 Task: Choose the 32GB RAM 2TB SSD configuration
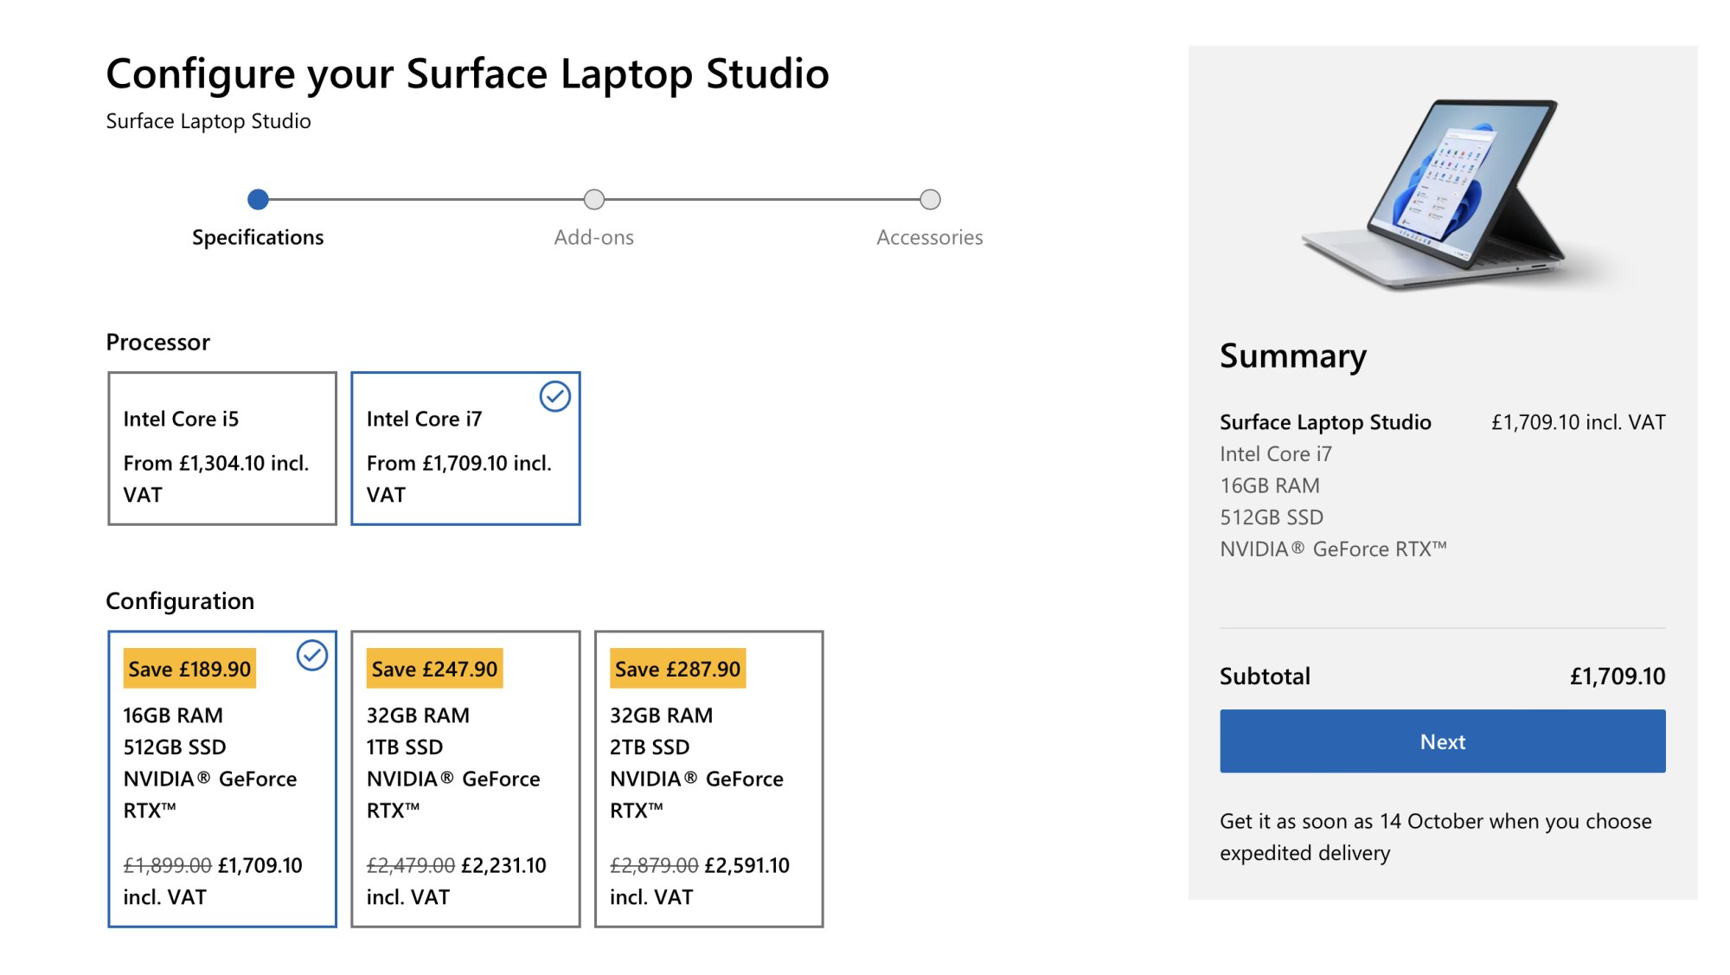click(x=708, y=779)
